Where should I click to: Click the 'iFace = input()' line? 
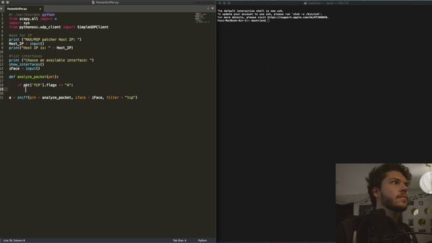(24, 68)
